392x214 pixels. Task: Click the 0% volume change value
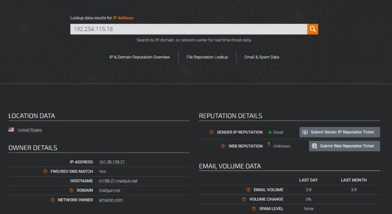tap(308, 199)
